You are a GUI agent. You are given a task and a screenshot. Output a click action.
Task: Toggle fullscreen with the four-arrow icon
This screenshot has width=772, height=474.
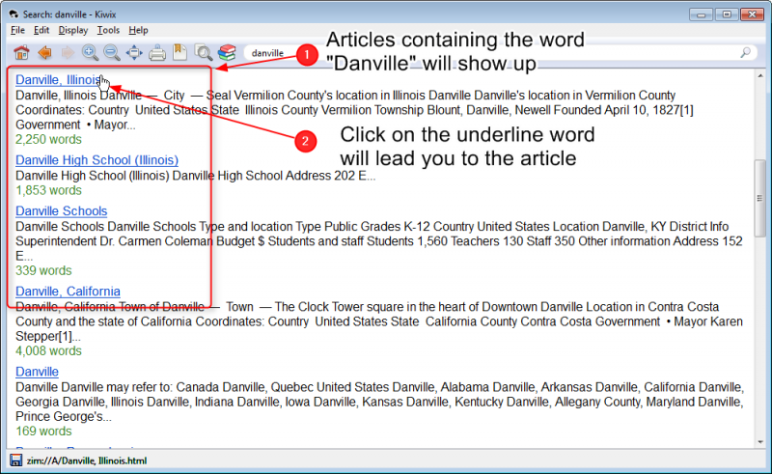134,52
